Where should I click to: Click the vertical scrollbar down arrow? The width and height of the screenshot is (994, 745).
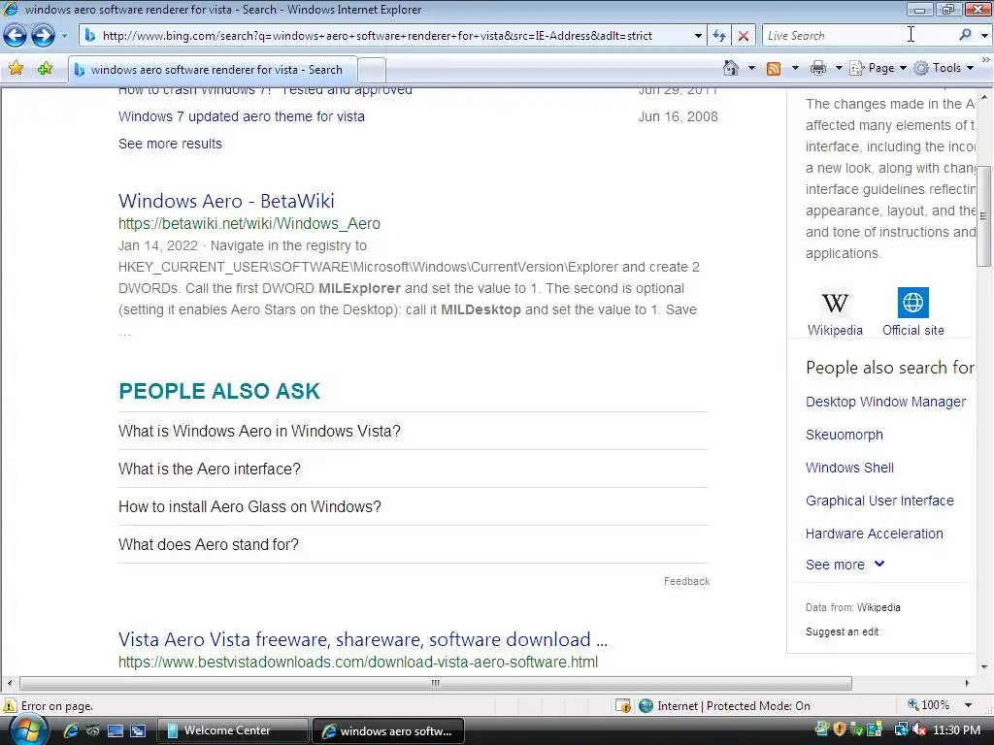984,666
